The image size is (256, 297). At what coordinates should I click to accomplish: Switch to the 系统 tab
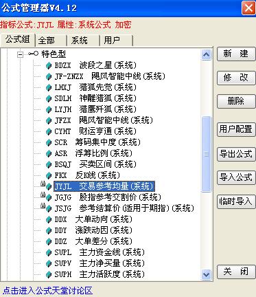click(x=83, y=41)
